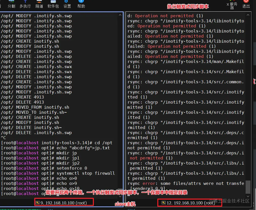Click the 'echo o>9' command line
This screenshot has height=210, width=256.
click(39, 183)
